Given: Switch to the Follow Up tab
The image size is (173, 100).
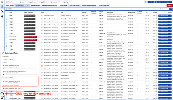Looking at the screenshot, I should pos(56,2).
